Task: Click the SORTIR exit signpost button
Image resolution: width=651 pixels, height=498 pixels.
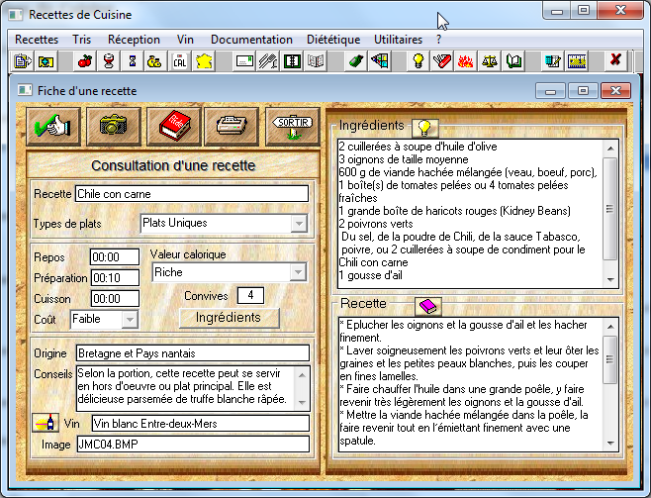Action: pyautogui.click(x=293, y=127)
